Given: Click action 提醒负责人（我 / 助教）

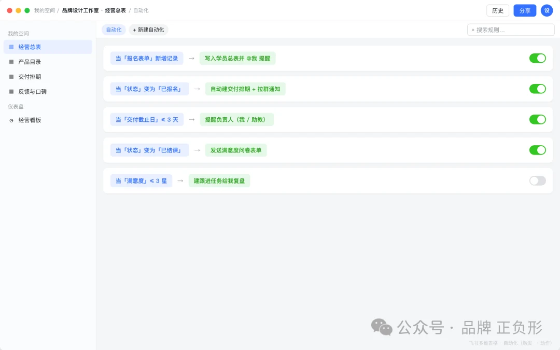Looking at the screenshot, I should [x=237, y=120].
